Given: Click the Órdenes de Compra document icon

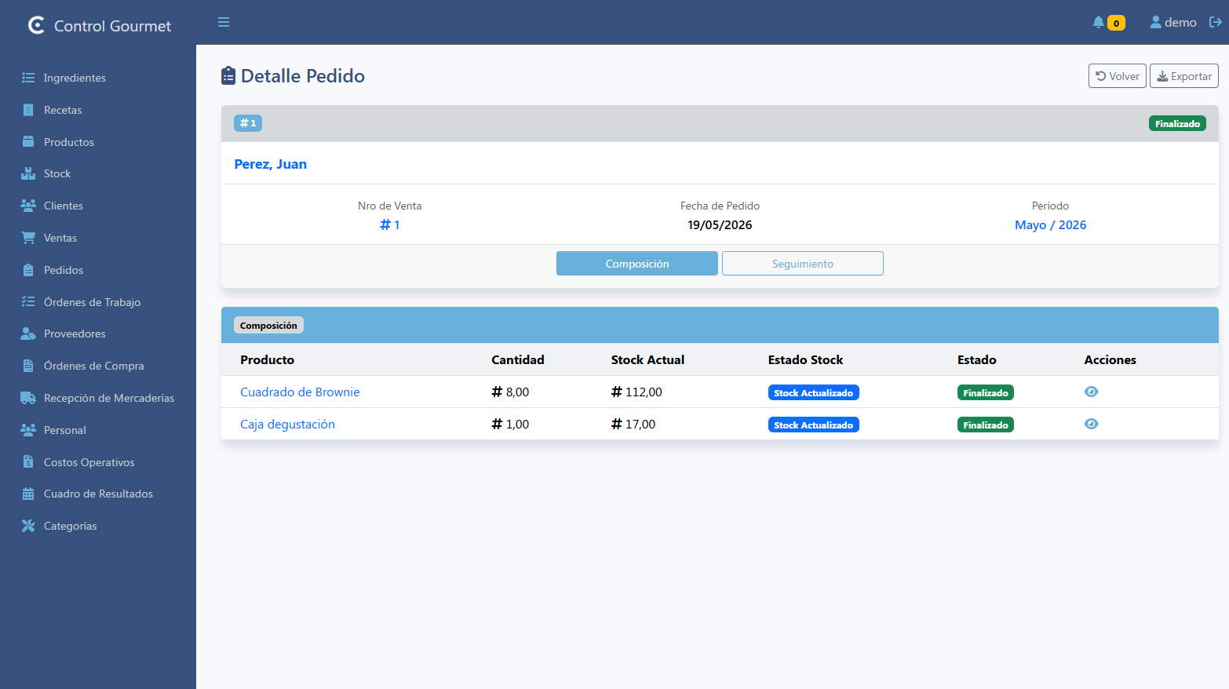Looking at the screenshot, I should pyautogui.click(x=28, y=366).
